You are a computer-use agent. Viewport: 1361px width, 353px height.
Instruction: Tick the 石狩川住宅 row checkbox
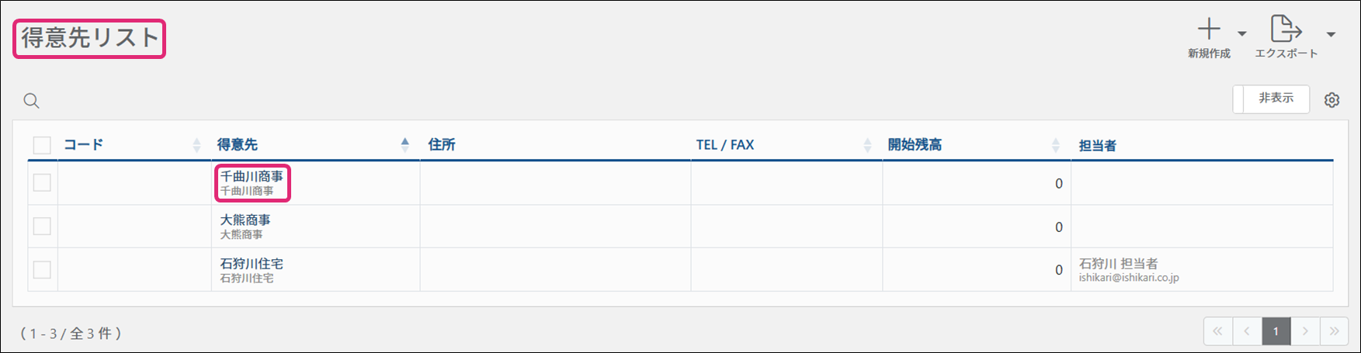42,270
